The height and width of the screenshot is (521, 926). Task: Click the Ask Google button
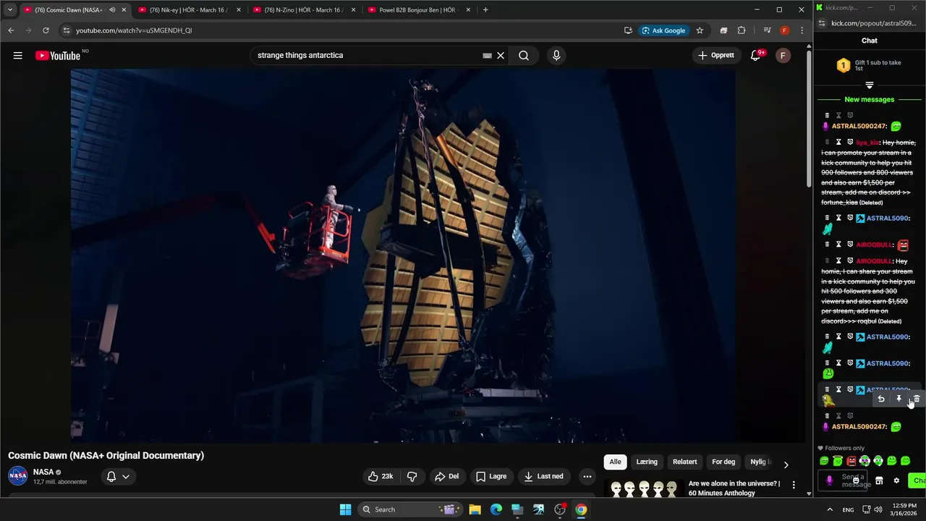(663, 30)
